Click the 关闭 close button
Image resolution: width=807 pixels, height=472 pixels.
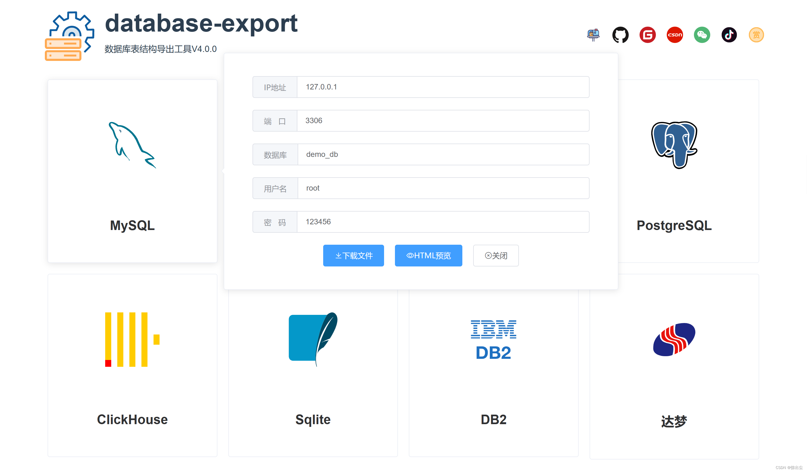tap(496, 255)
